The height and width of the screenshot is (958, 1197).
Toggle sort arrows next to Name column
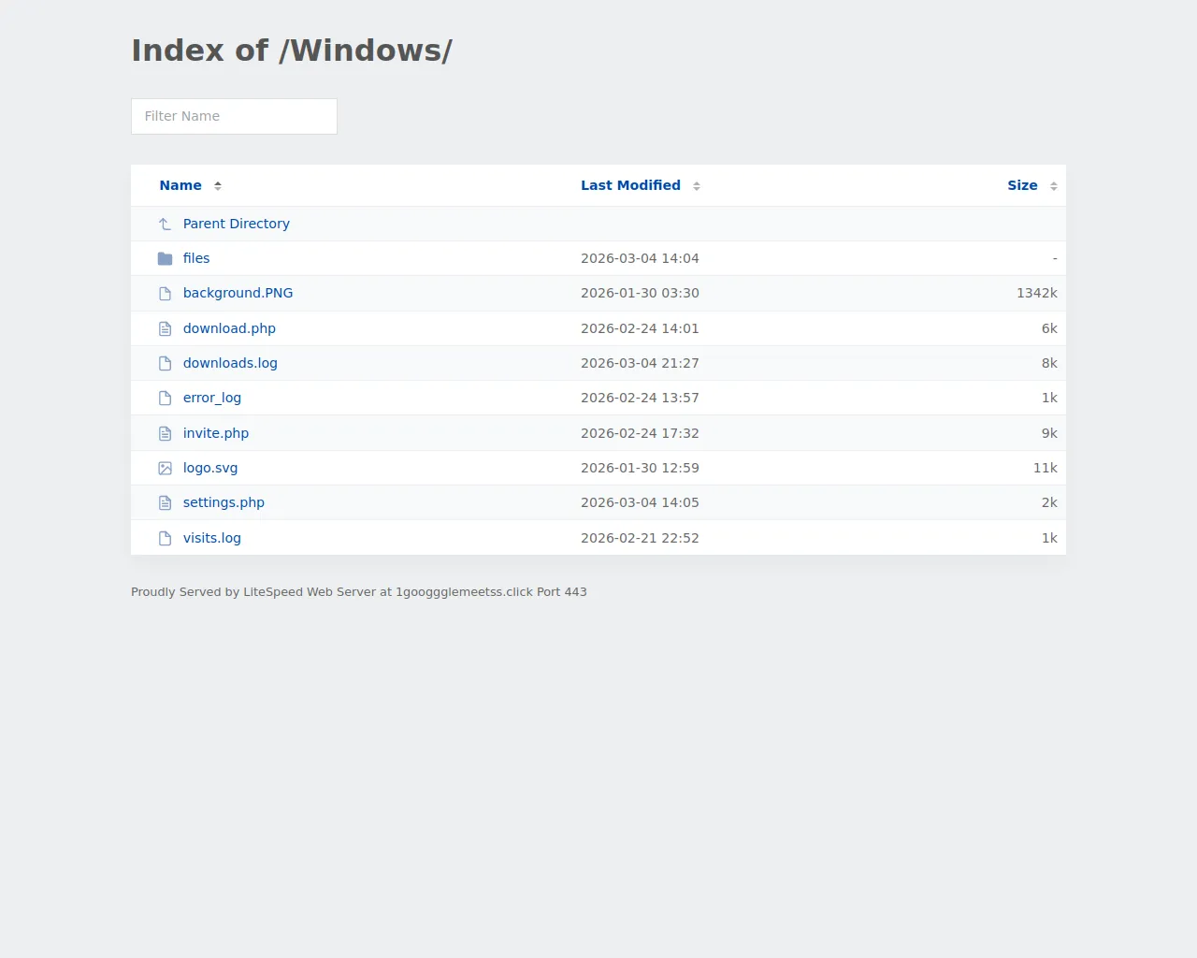[x=218, y=186]
